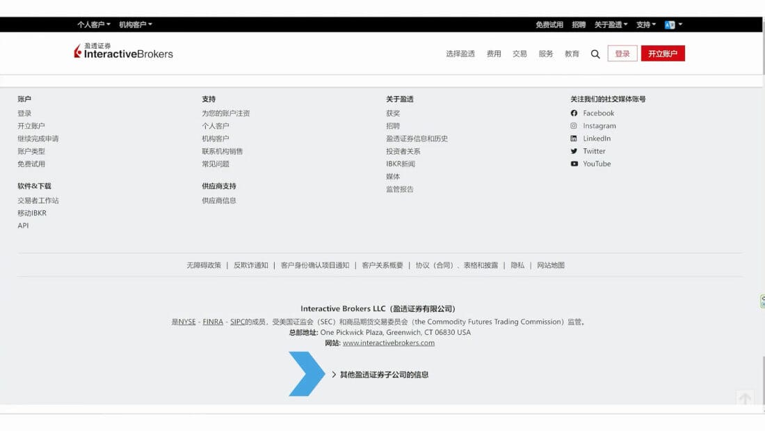Click the Facebook social icon
Viewport: 765px width, 431px height.
click(574, 113)
